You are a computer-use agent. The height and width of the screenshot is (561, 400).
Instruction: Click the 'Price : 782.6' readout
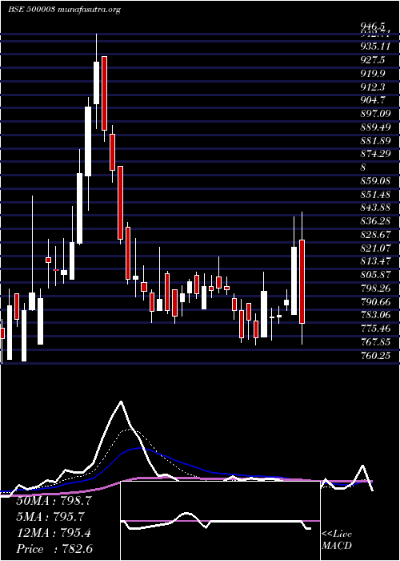coord(56,549)
